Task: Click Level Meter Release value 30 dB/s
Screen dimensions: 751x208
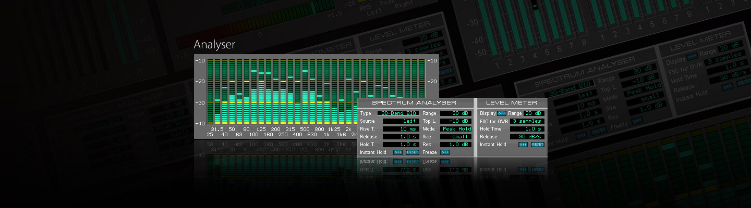Action: (527, 136)
